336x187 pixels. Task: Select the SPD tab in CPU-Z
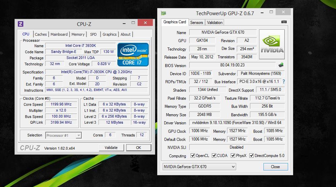[x=93, y=34]
